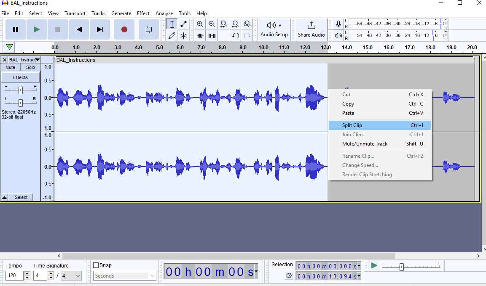Image resolution: width=486 pixels, height=286 pixels.
Task: Silence audio selection icon
Action: pyautogui.click(x=212, y=36)
